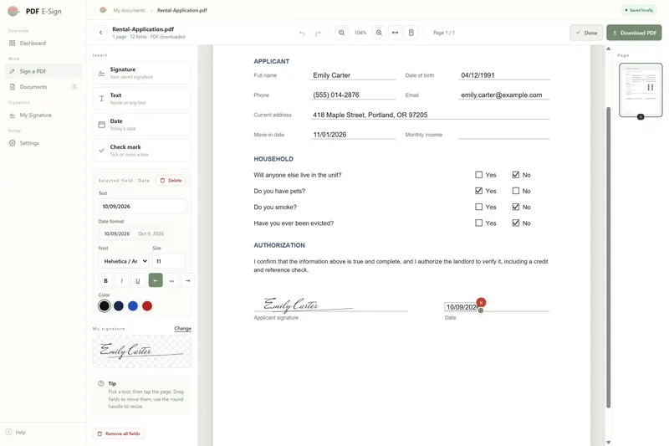Click the Monthly income blank line

(x=504, y=135)
